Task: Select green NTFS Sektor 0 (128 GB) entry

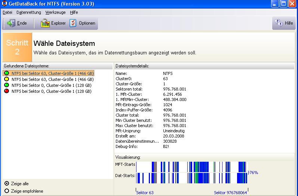Action: coord(47,85)
